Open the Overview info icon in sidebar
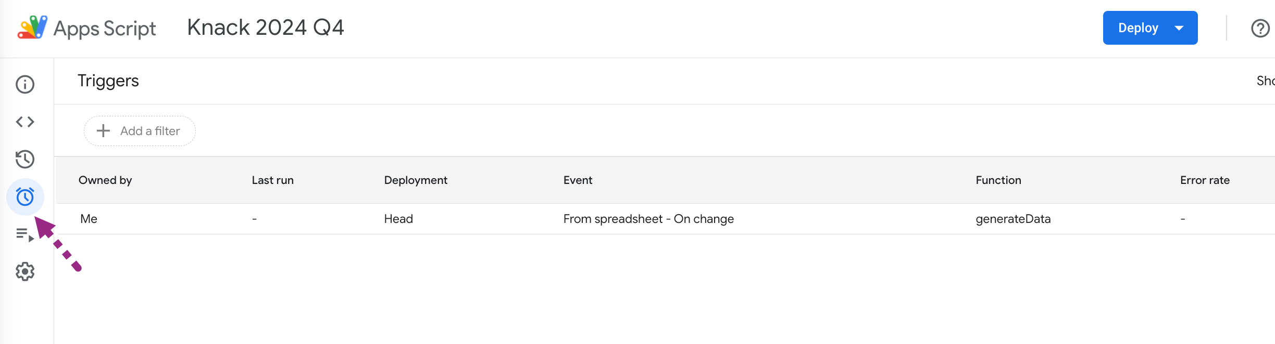The height and width of the screenshot is (344, 1275). point(25,84)
